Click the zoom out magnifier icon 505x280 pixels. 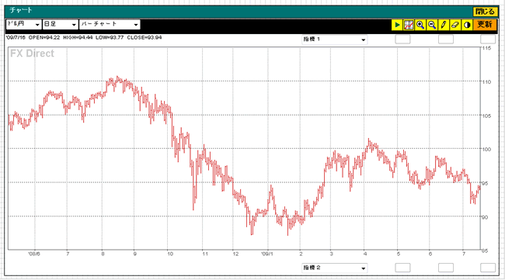click(432, 25)
